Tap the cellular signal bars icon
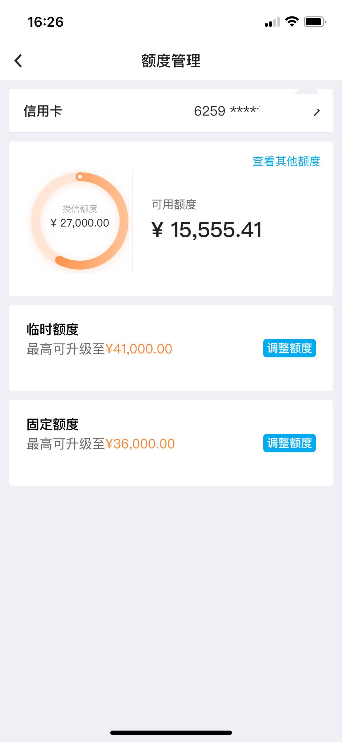342x742 pixels. pos(272,22)
